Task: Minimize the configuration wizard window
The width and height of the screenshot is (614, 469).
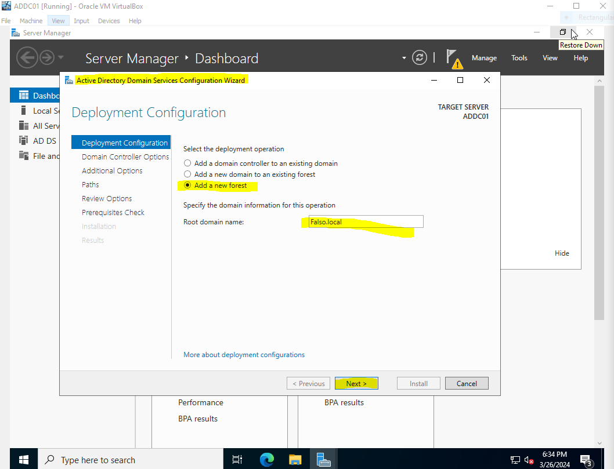Action: pos(434,80)
